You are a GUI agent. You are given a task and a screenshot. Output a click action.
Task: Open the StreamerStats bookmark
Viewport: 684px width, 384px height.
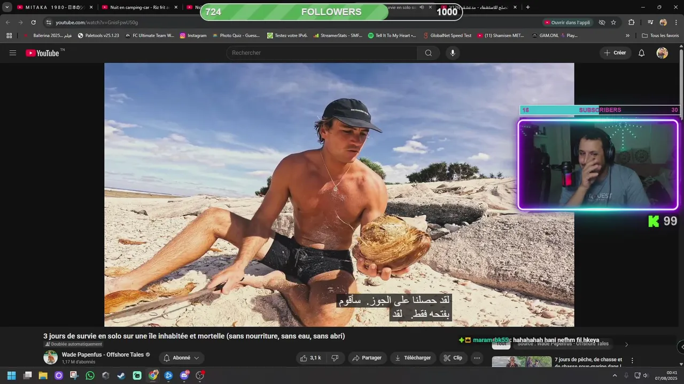tap(337, 36)
